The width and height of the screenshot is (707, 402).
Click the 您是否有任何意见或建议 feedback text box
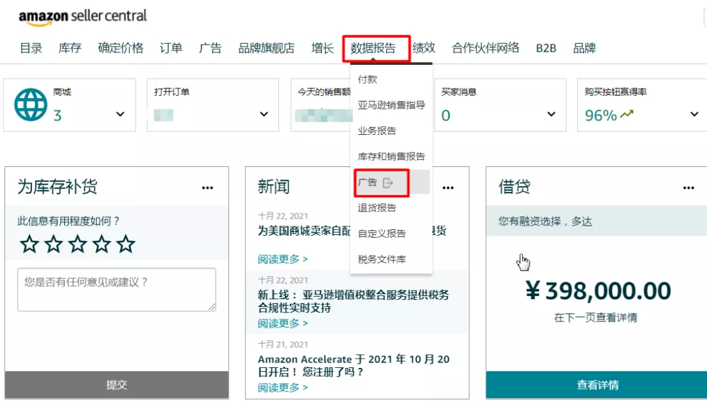(x=117, y=289)
